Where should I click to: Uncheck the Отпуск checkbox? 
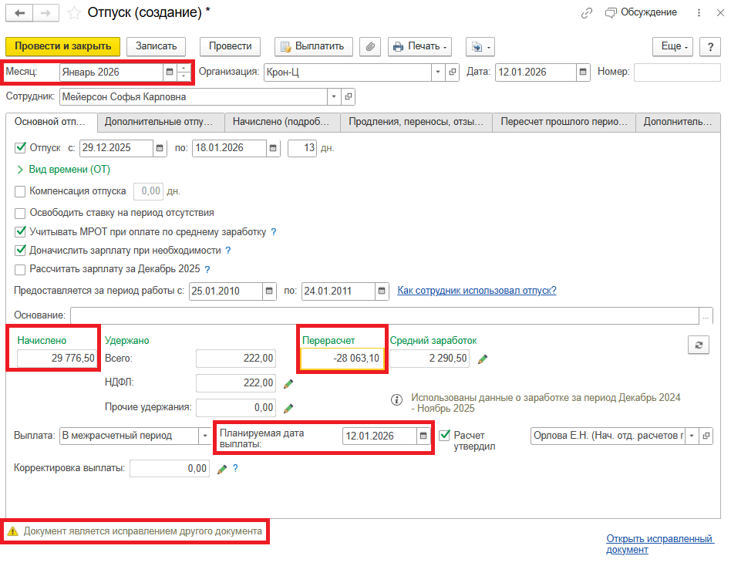(21, 147)
